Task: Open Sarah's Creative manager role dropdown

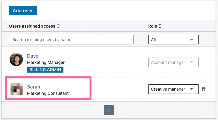Action: (173, 89)
